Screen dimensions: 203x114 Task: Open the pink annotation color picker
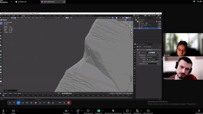pos(36,103)
